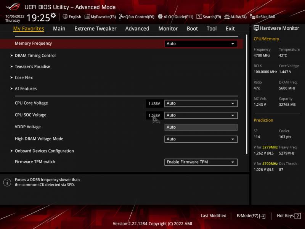The image size is (305, 229).
Task: Select the Memory Frequency label
Action: tap(33, 44)
